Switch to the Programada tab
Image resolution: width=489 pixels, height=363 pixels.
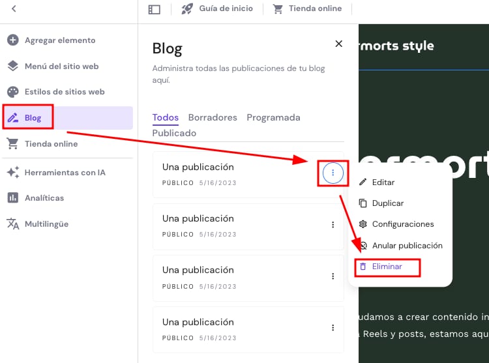point(273,118)
